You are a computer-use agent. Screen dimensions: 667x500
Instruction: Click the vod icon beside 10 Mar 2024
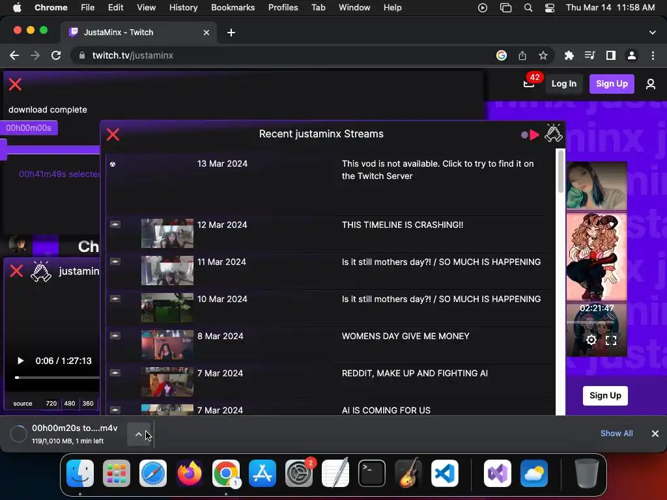pyautogui.click(x=115, y=299)
